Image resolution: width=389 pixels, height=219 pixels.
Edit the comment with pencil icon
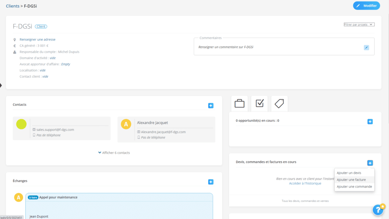(366, 47)
